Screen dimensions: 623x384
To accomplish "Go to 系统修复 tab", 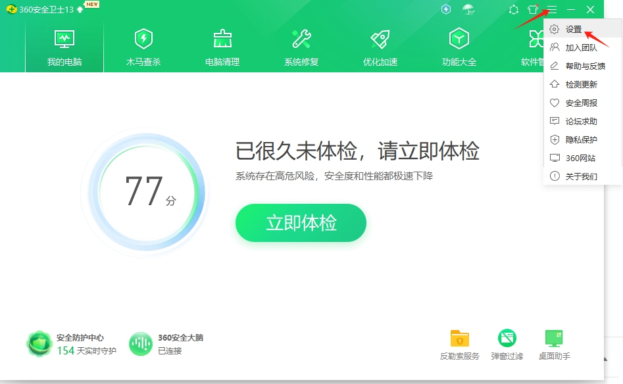I will coord(301,48).
